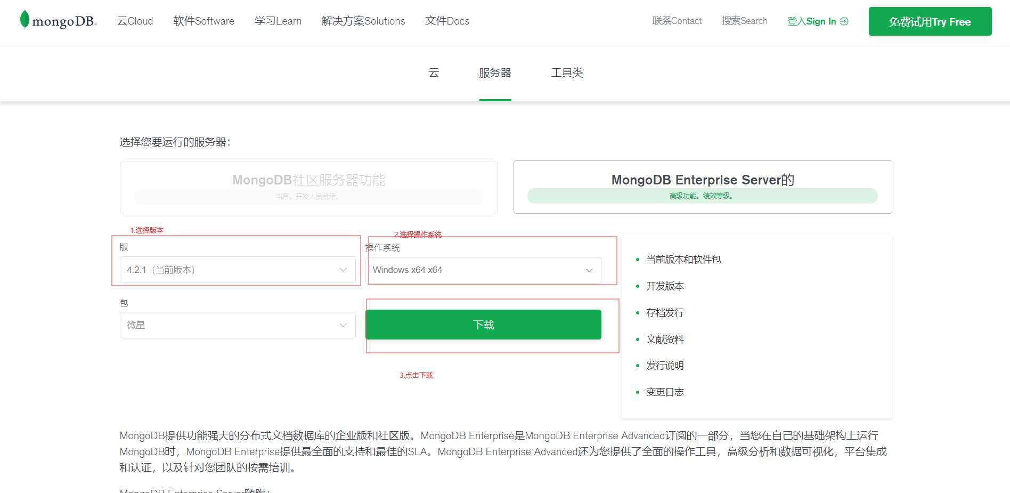Open the 文献资料 link
Screen dimensions: 1010x493
pos(665,340)
